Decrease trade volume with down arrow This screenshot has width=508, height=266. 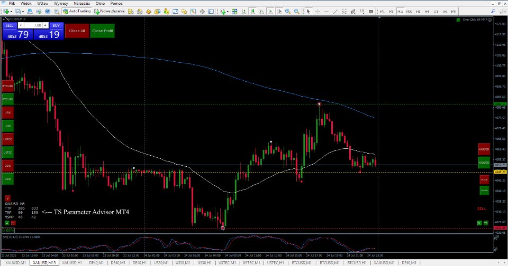21,25
